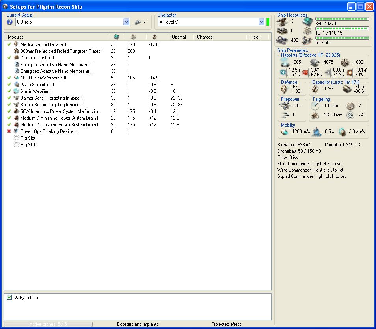Click second Balmer Series Targeting Inhibitor icon
376x329 pixels.
16,105
